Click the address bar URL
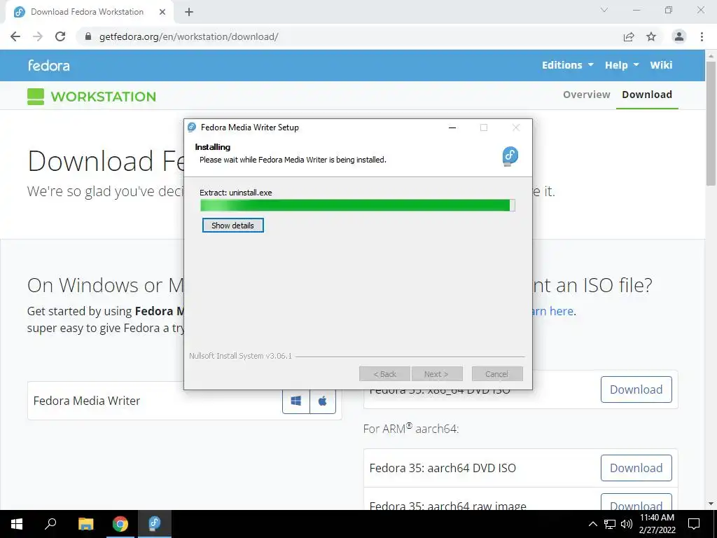Screen dimensions: 717x538 (188, 36)
